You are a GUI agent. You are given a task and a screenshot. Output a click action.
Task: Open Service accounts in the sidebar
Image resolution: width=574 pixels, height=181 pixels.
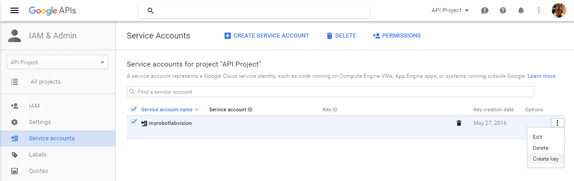pos(57,138)
